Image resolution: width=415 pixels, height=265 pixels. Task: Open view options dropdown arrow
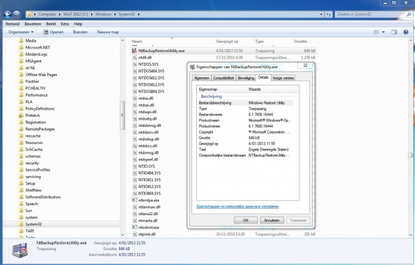383,32
